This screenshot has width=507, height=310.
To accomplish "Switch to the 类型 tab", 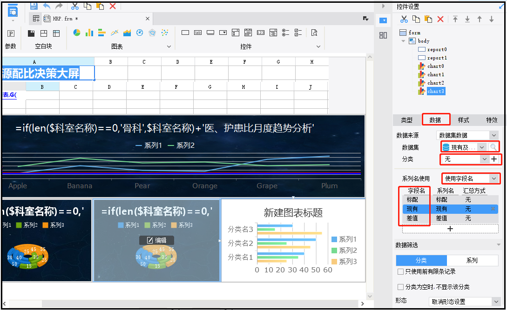I will tap(407, 120).
